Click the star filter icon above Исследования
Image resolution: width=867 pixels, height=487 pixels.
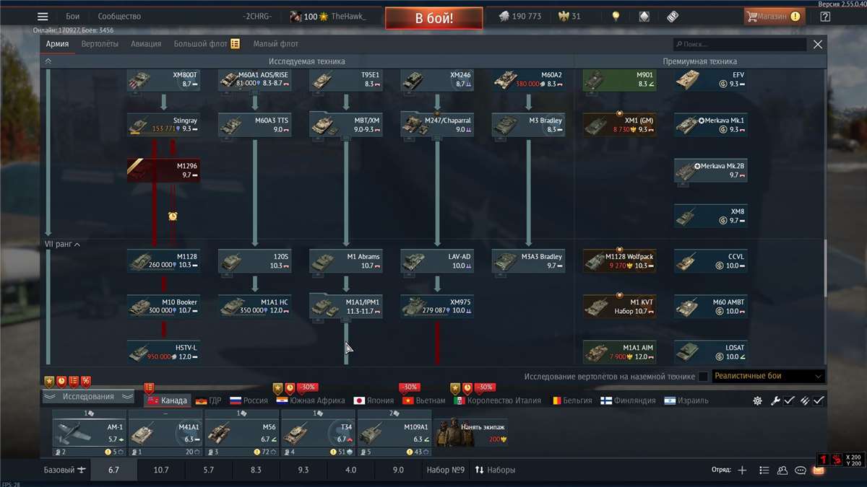(x=48, y=380)
